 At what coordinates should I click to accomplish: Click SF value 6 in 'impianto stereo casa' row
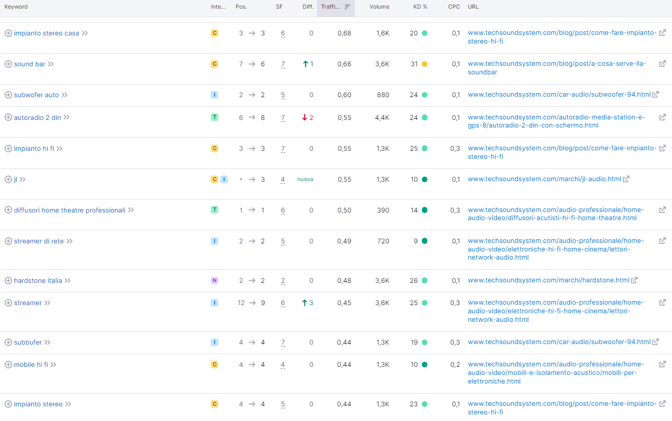(x=283, y=33)
